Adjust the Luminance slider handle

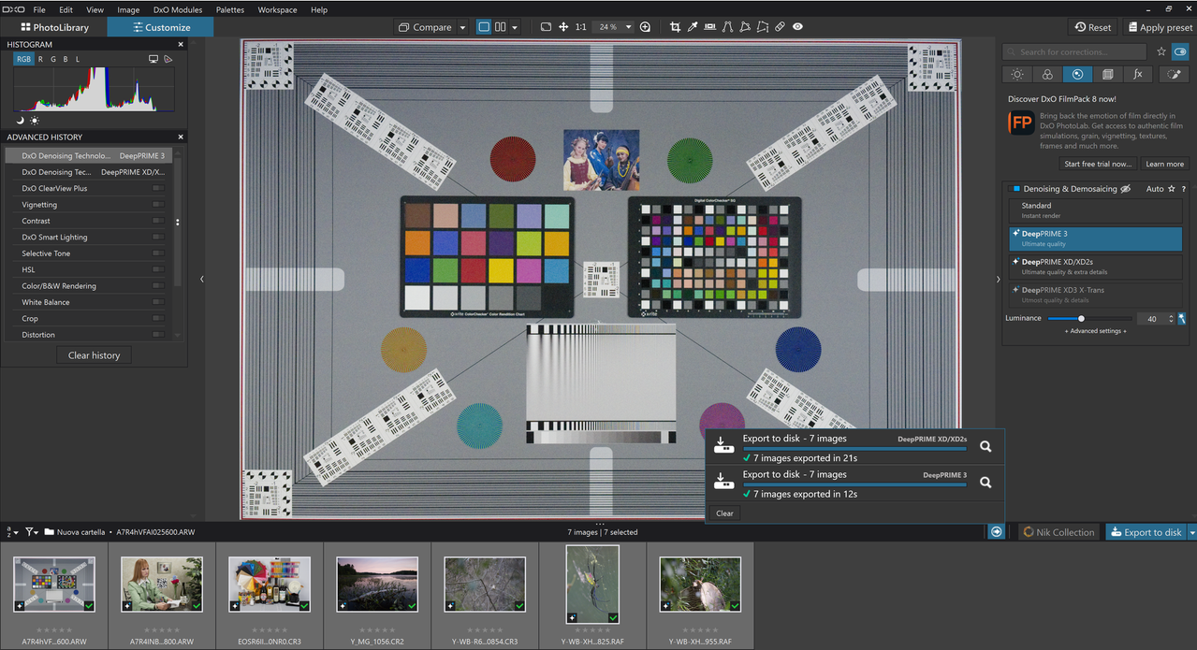(1081, 318)
